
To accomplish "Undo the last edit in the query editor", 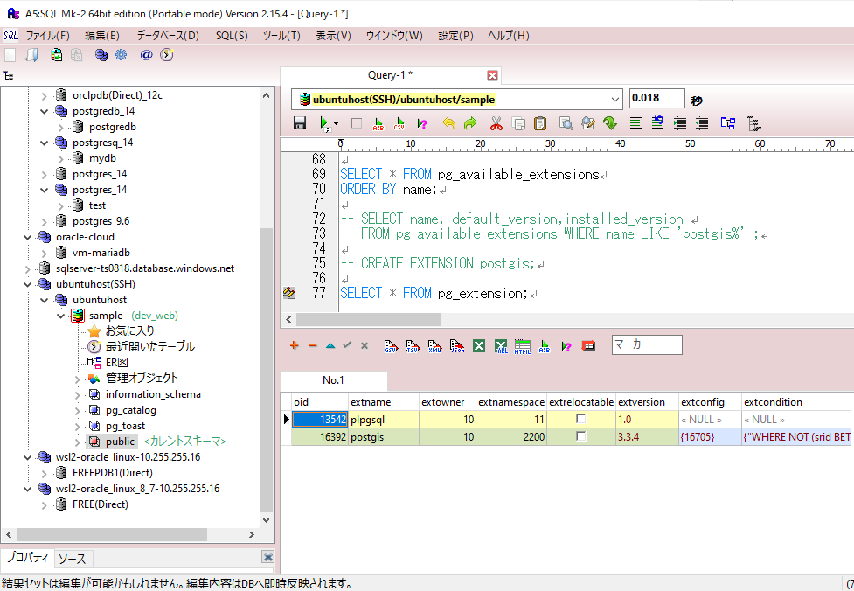I will 448,122.
